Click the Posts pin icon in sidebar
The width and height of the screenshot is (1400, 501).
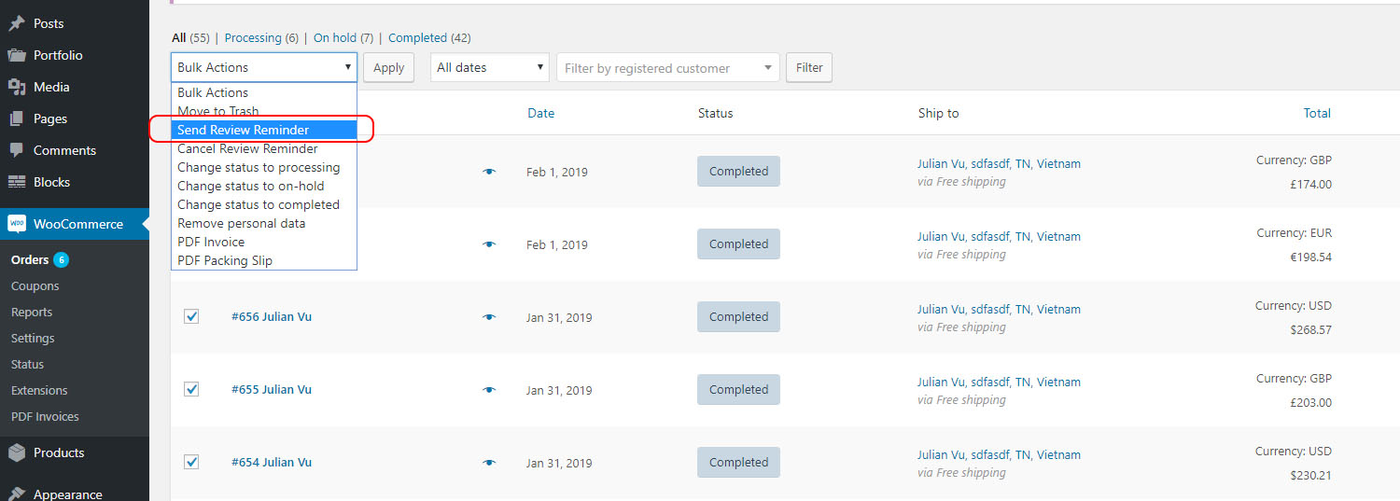pos(17,23)
